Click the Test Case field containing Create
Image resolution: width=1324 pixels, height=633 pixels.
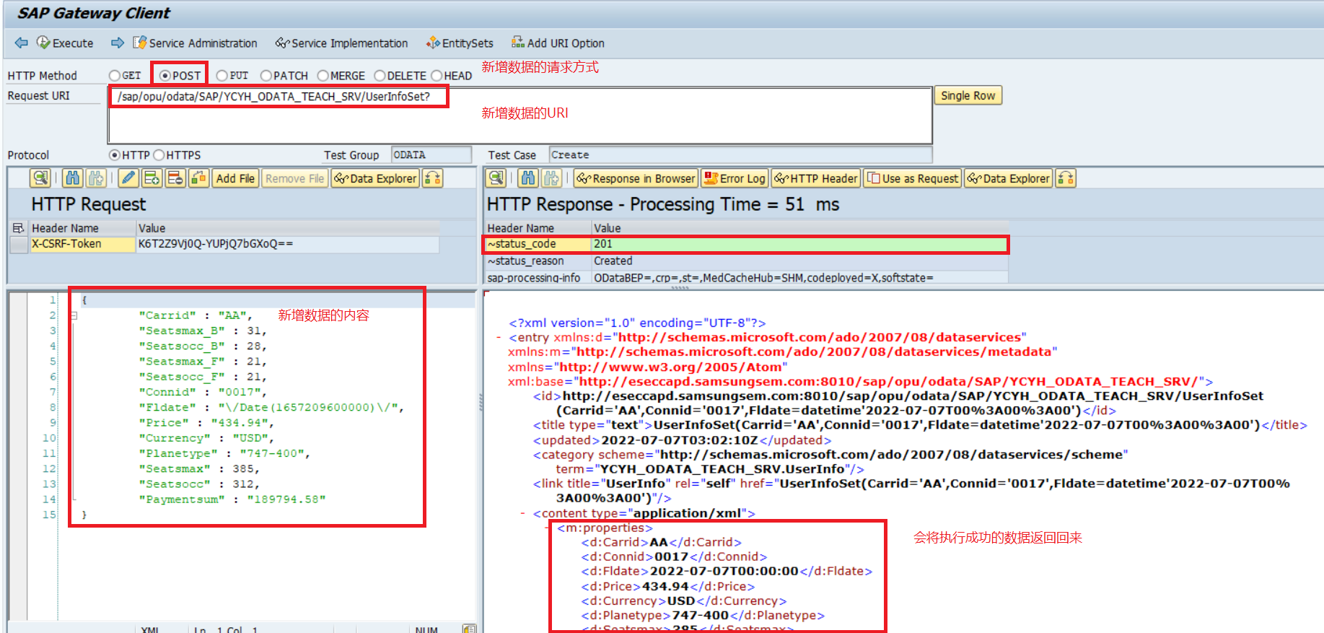point(741,155)
